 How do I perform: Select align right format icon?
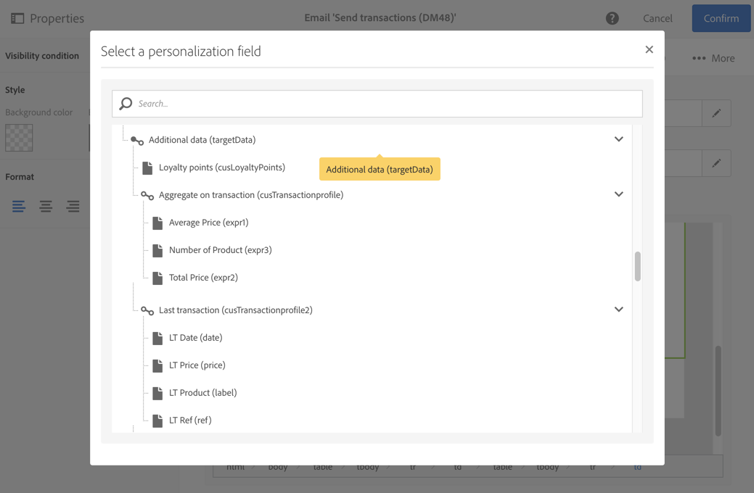tap(73, 207)
